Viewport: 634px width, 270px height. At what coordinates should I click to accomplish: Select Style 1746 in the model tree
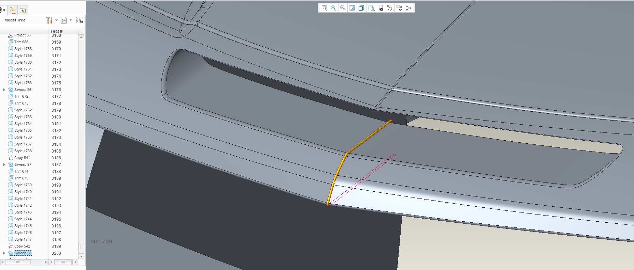pos(23,233)
